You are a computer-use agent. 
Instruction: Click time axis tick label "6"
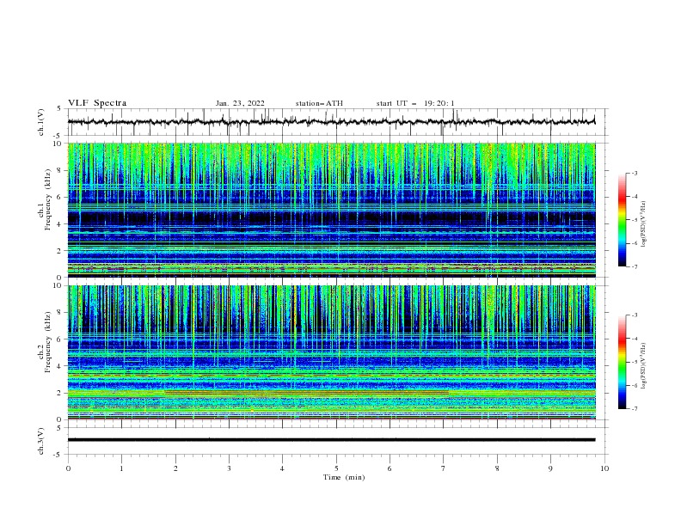point(390,468)
